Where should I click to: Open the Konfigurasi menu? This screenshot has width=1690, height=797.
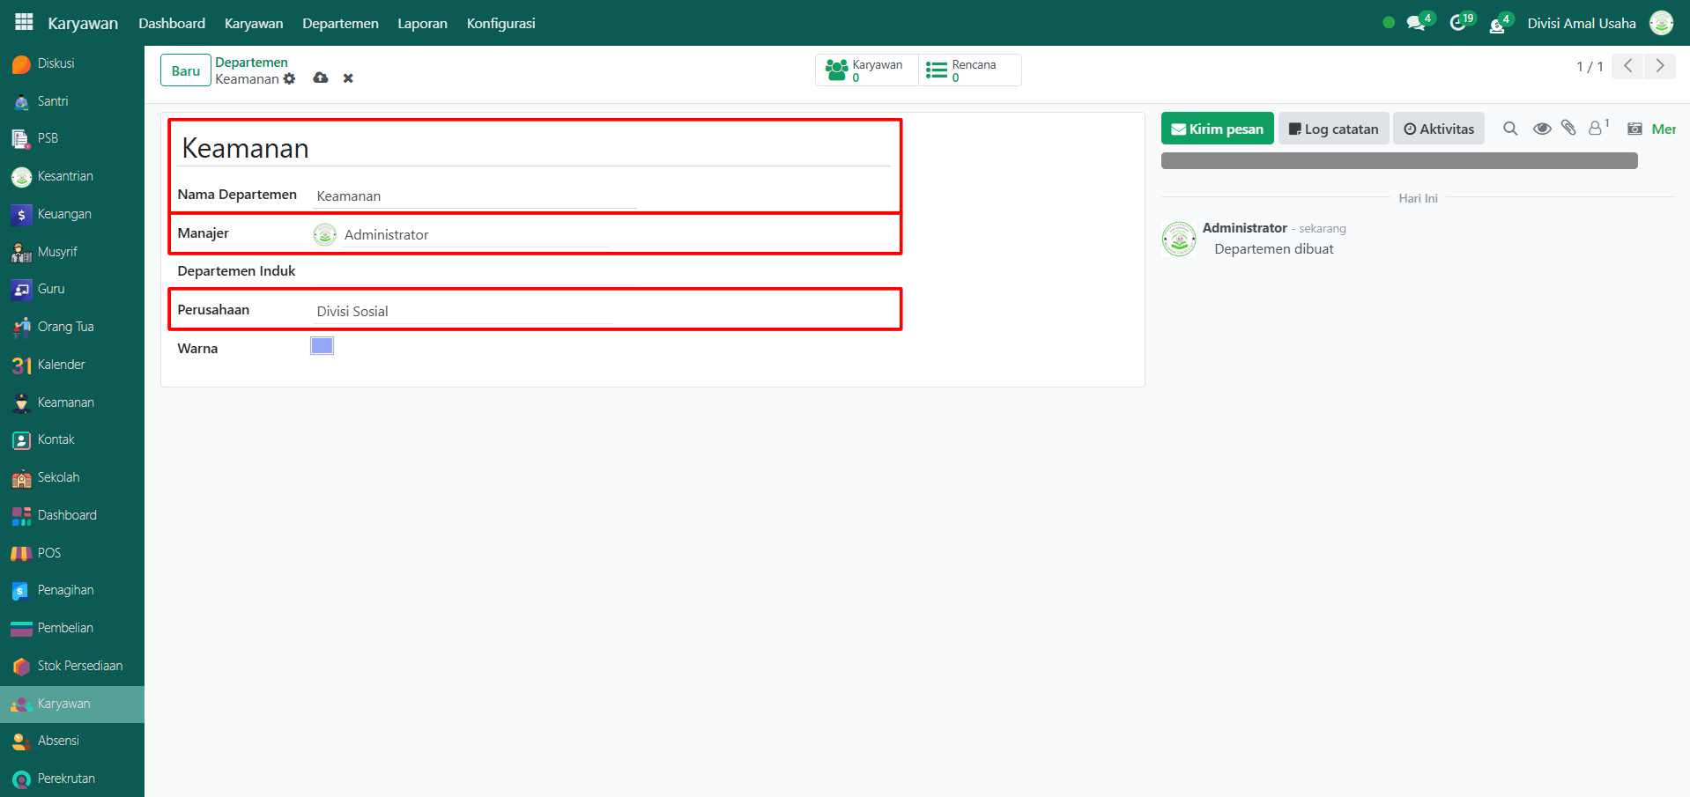pos(500,23)
